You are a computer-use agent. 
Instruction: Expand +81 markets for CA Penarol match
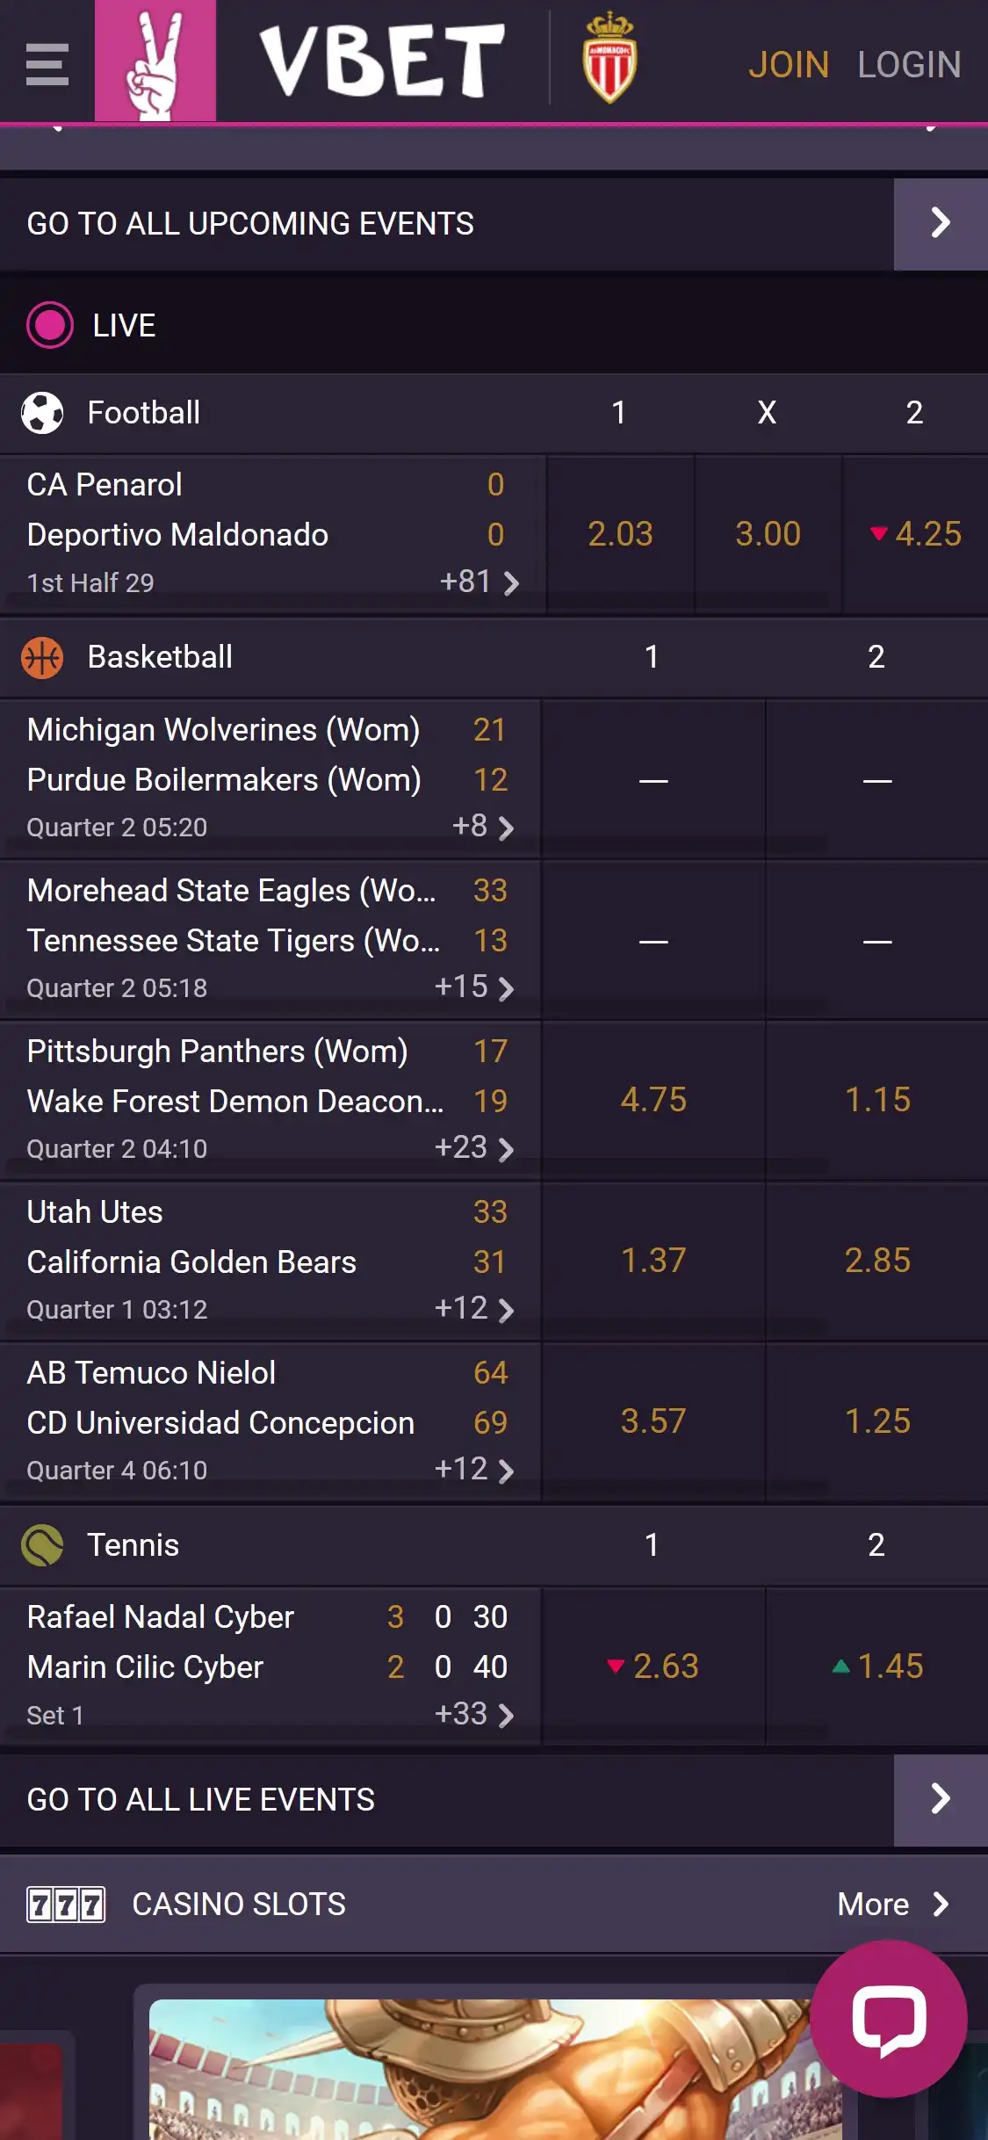pyautogui.click(x=480, y=582)
